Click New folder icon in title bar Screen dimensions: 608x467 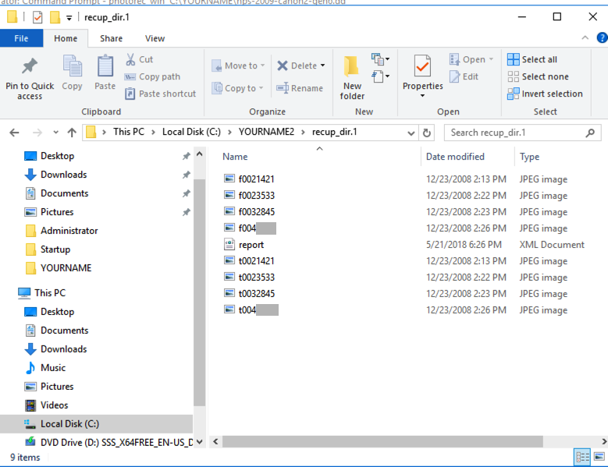point(55,17)
